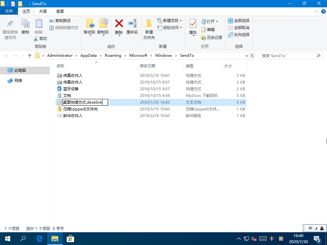
Task: Click the 历史记录 (History) icon
Action: (212, 38)
